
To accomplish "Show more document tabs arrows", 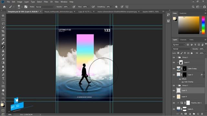I will 163,12.
